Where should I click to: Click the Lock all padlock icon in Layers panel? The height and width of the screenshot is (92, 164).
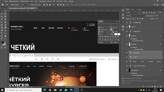click(x=142, y=19)
